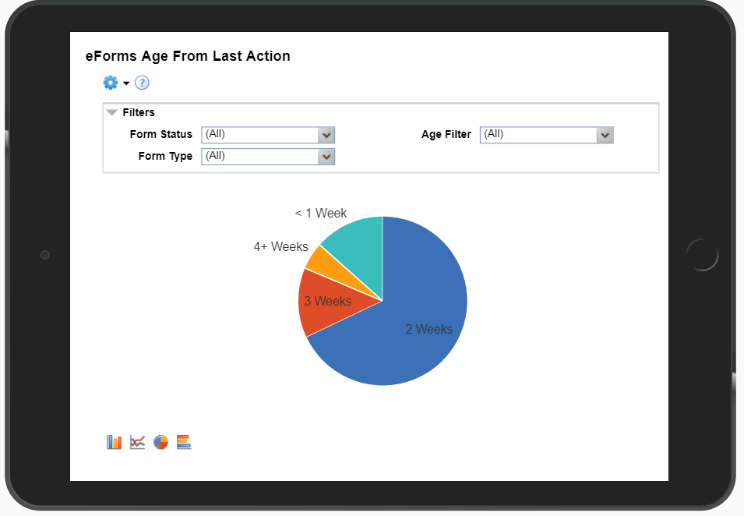Click the help question mark icon

(142, 83)
